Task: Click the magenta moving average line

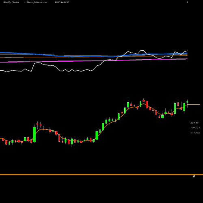Action: point(94,61)
